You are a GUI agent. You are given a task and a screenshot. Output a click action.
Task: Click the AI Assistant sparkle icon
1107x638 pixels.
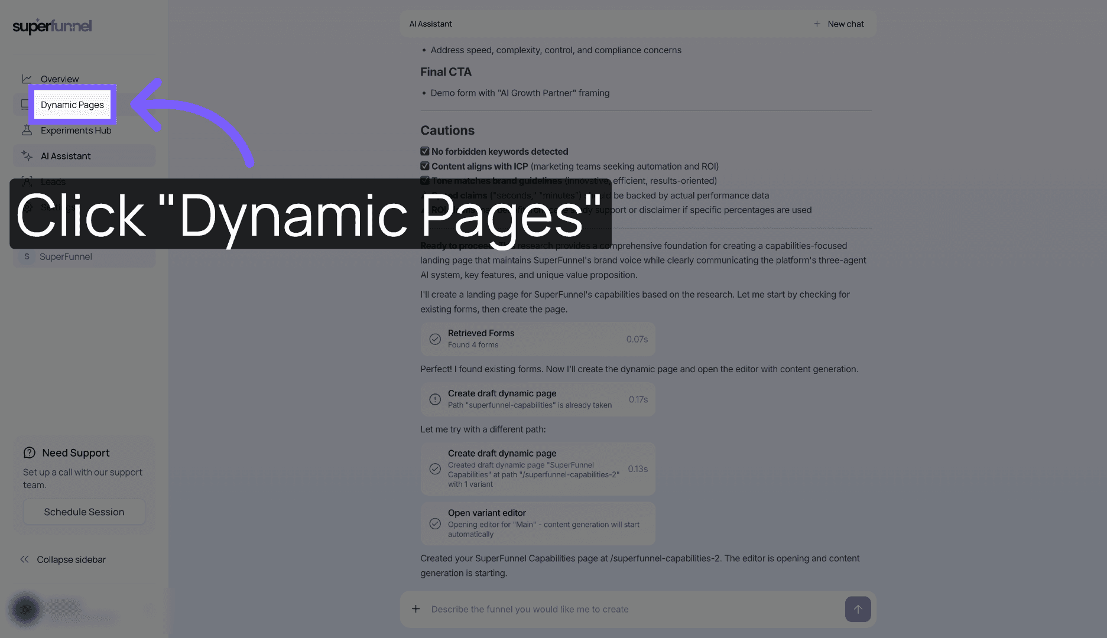(x=27, y=155)
